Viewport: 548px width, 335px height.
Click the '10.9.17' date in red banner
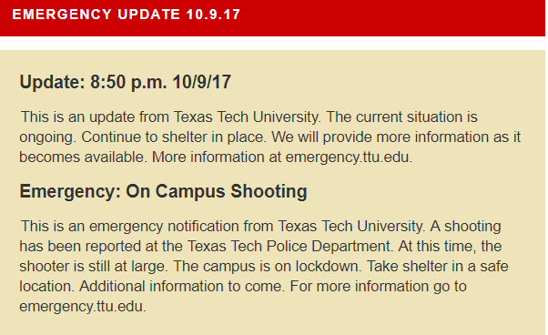click(213, 15)
